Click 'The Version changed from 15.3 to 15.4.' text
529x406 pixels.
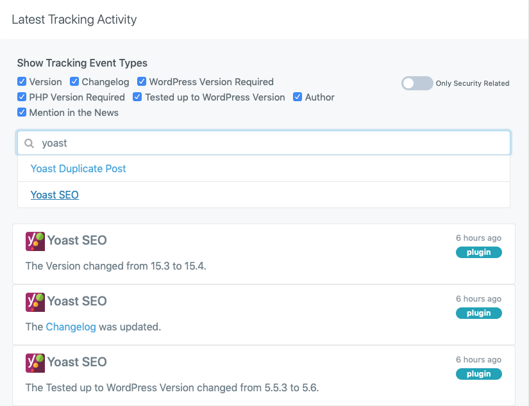(x=115, y=266)
